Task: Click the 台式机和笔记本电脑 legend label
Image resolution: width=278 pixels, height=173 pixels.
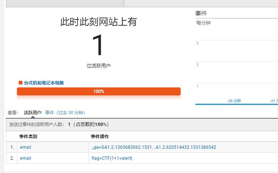Action: [44, 83]
